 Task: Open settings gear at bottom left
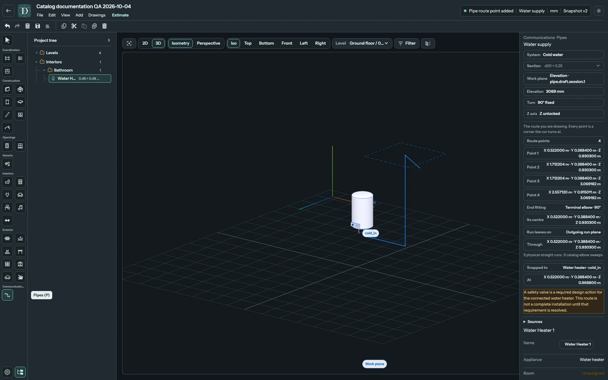point(7,372)
